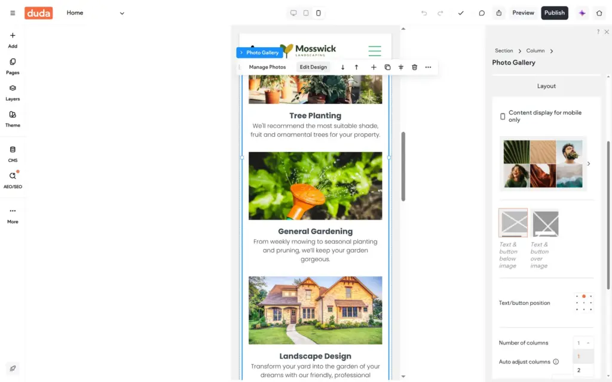Click the Landscape Design heading
Viewport: 612px width, 382px height.
[316, 356]
